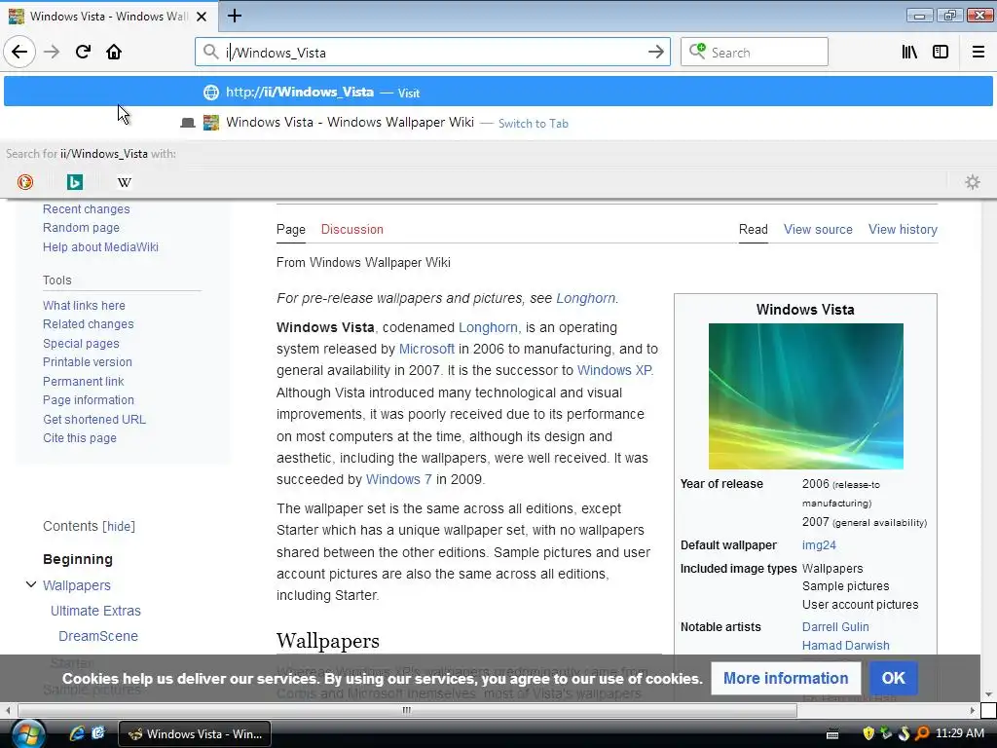The image size is (997, 748).
Task: Reload the current page
Action: [83, 53]
